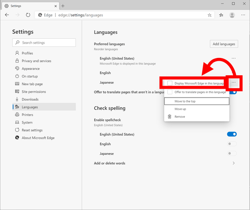Click the Enable spellcheck label
The image size is (250, 210).
(107, 120)
